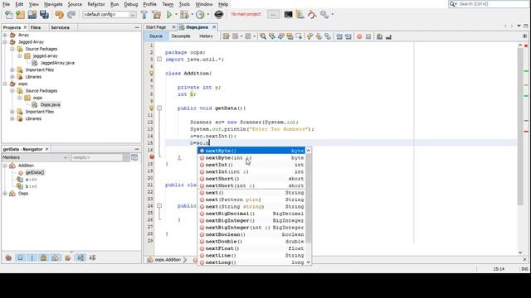The width and height of the screenshot is (531, 298).
Task: Switch to the History view
Action: tap(206, 36)
